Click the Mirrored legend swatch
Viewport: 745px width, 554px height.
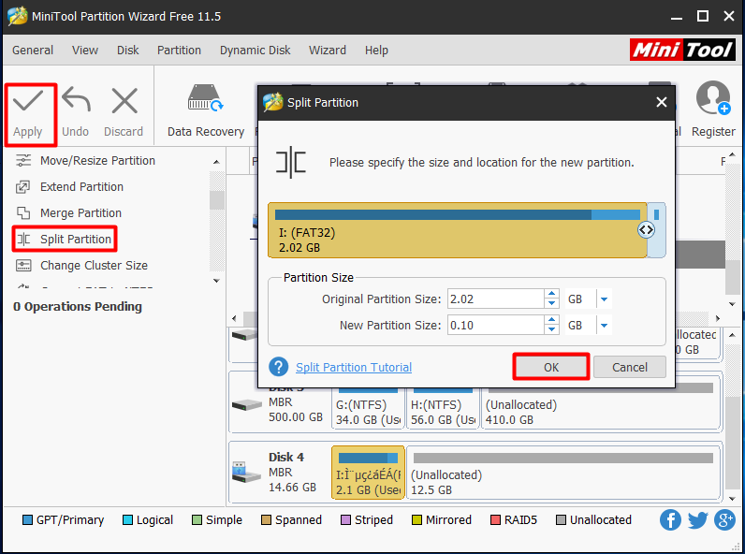tap(416, 520)
